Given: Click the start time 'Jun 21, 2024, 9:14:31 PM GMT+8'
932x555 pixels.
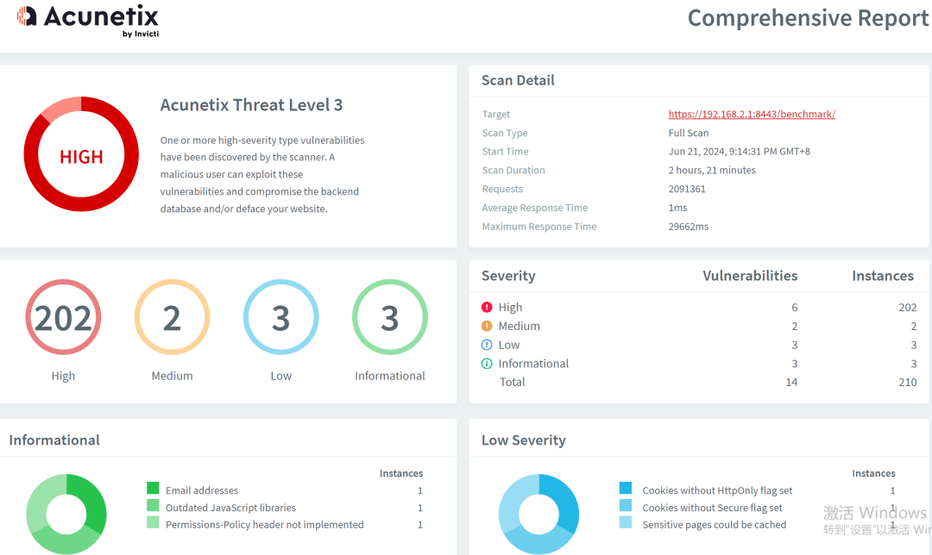Looking at the screenshot, I should pos(739,152).
